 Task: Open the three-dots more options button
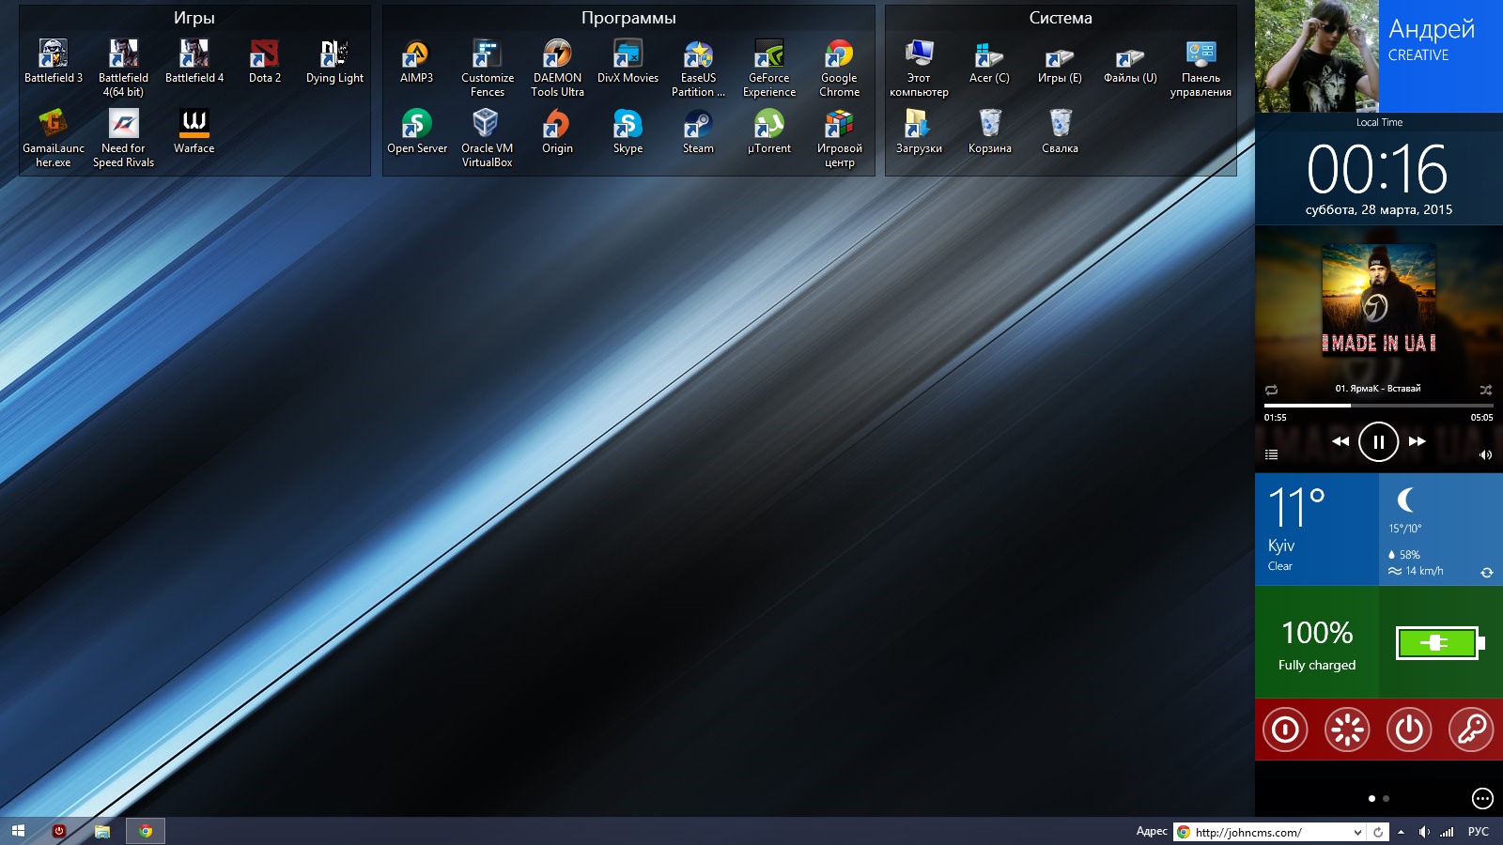pyautogui.click(x=1481, y=799)
